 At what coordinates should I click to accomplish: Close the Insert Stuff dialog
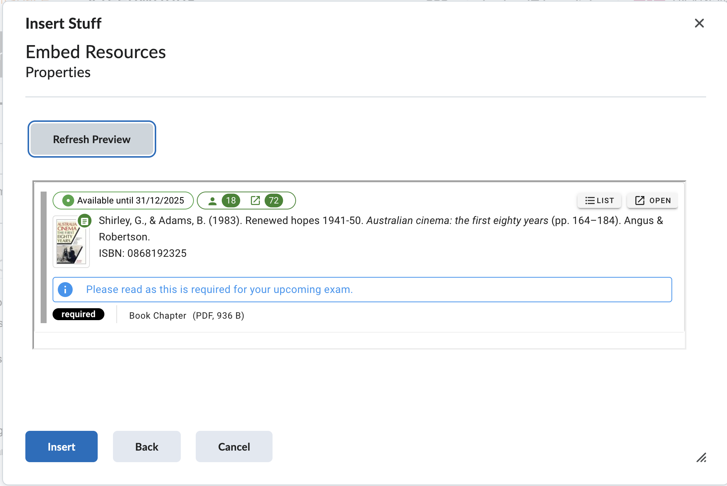[x=699, y=23]
